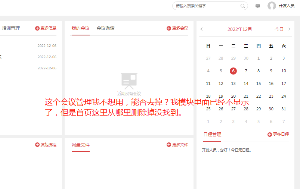Click the 发起流程 link
Screen dimensions: 300x189
pyautogui.click(x=49, y=145)
